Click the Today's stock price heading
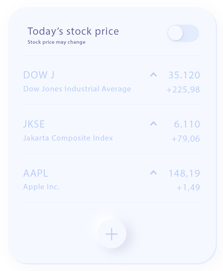Screen dimensions: 223x271 73,31
